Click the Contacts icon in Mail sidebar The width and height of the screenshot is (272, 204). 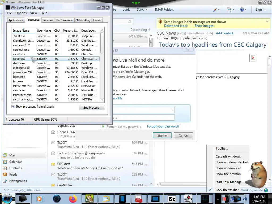(5, 168)
